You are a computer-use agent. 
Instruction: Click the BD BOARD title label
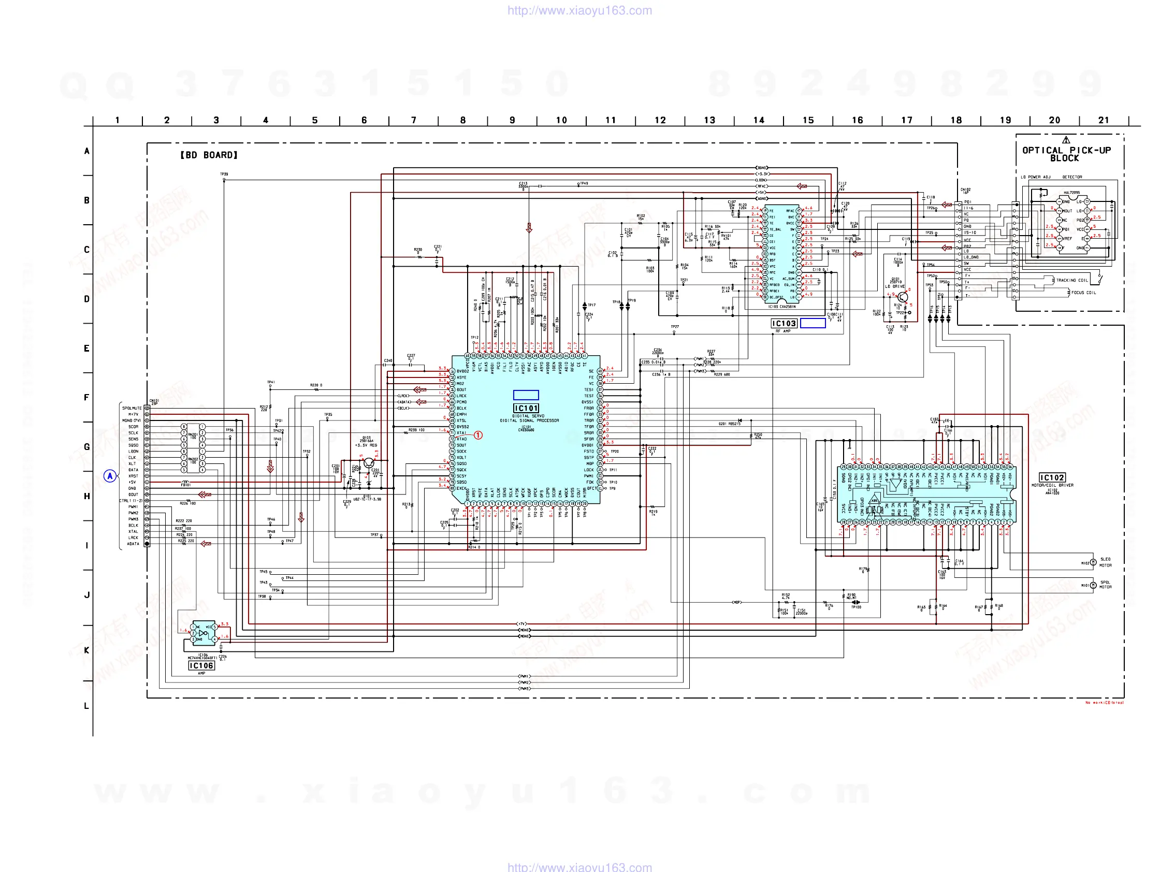point(209,155)
